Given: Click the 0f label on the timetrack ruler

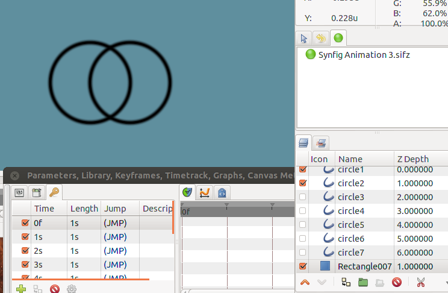Looking at the screenshot, I should point(185,212).
